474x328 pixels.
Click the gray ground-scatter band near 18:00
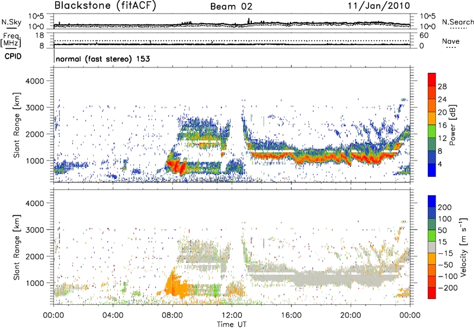tap(321, 277)
